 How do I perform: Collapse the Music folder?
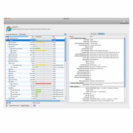click(x=8, y=82)
